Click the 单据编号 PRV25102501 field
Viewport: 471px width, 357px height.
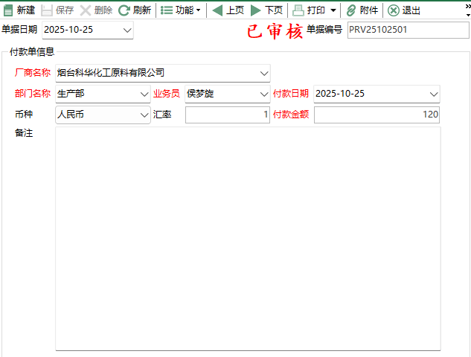408,30
